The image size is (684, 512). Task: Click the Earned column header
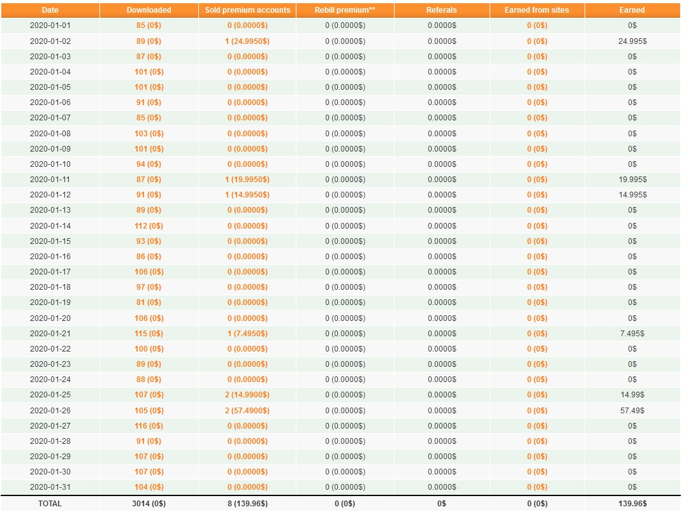[632, 10]
